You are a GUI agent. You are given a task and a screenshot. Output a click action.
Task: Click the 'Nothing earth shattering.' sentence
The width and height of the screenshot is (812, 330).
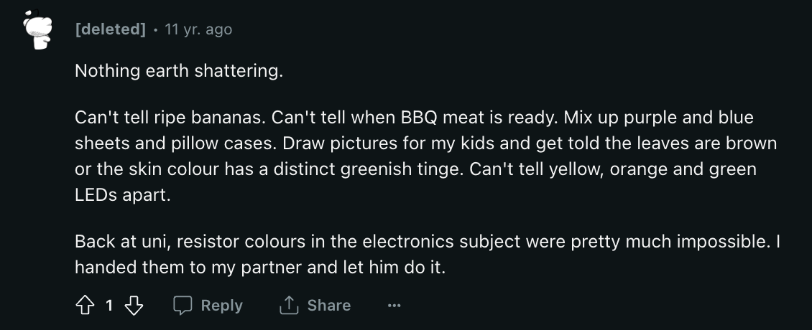point(179,71)
